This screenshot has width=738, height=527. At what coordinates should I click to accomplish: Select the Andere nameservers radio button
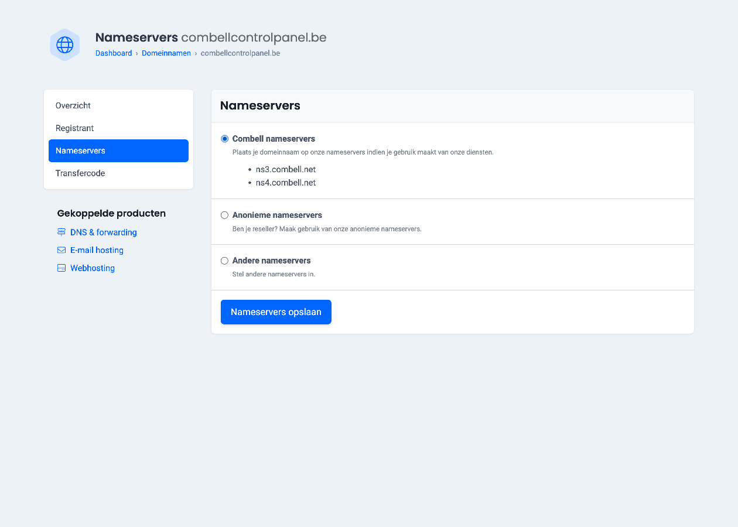(224, 261)
